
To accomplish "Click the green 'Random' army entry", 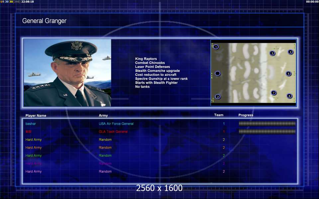I will [105, 156].
